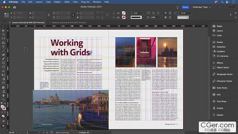
Task: Expand the fill color options arrow
Action: coord(127,13)
